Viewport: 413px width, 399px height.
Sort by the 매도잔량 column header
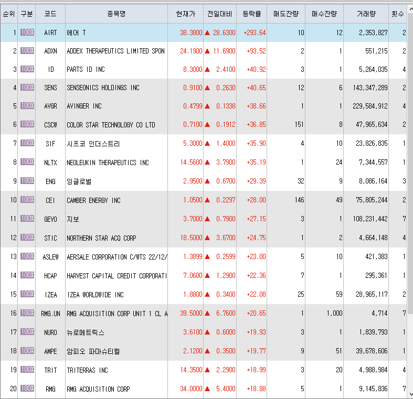tap(286, 14)
